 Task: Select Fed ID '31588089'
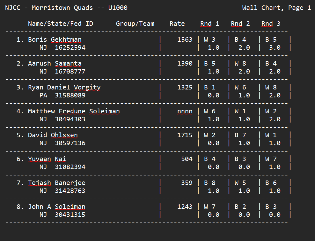(70, 95)
